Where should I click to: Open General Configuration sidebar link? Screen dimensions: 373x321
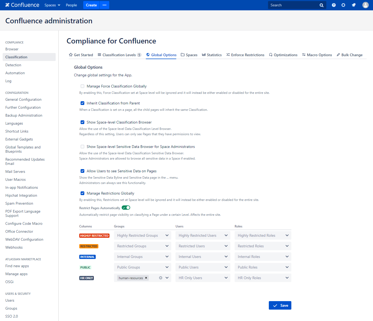coord(23,99)
